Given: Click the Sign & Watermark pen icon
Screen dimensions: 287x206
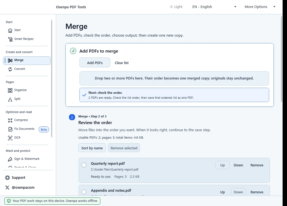Looking at the screenshot, I should [10, 159].
